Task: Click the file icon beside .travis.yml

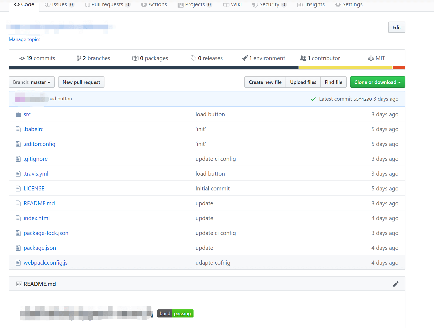Action: pos(18,174)
